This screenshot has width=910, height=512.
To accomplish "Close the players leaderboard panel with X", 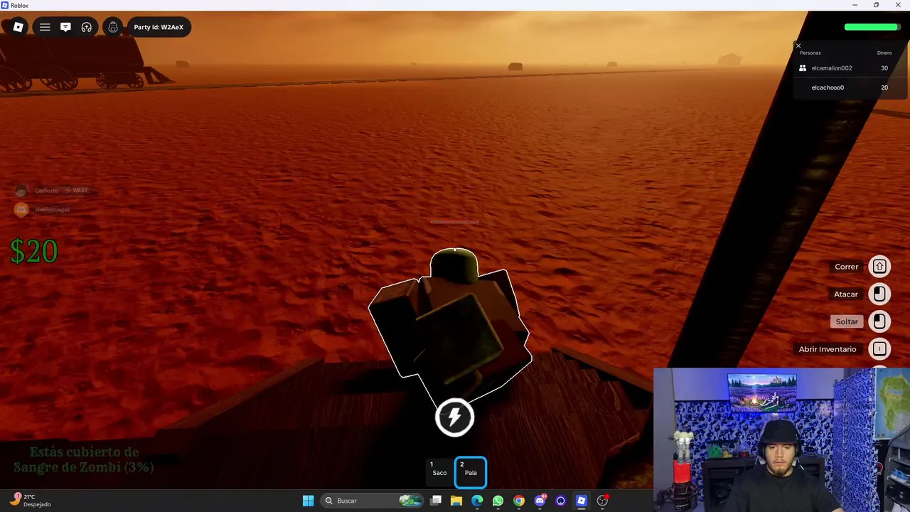I will tap(798, 46).
